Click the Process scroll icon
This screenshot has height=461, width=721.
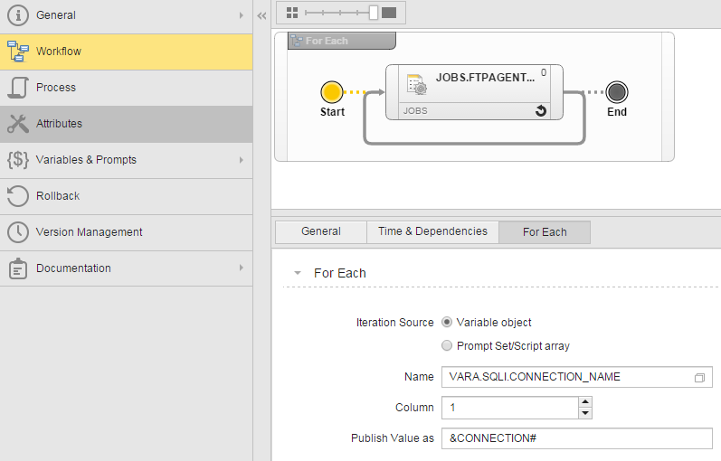pos(17,88)
